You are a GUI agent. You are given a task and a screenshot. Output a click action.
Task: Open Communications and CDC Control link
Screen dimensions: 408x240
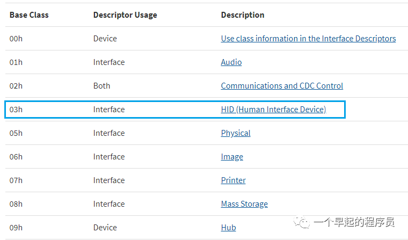click(x=282, y=86)
